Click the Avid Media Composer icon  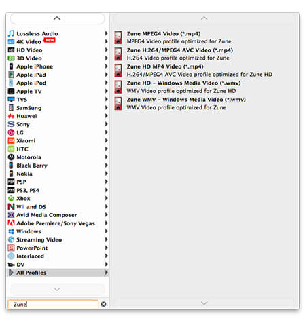11,215
